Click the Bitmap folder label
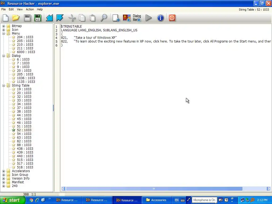272x204 pixels. tap(17, 26)
